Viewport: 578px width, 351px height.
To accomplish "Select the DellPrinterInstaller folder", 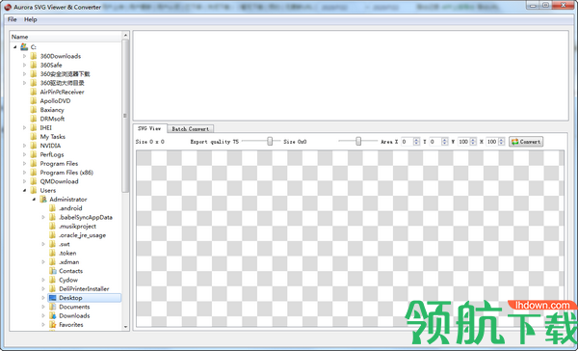I will (84, 288).
